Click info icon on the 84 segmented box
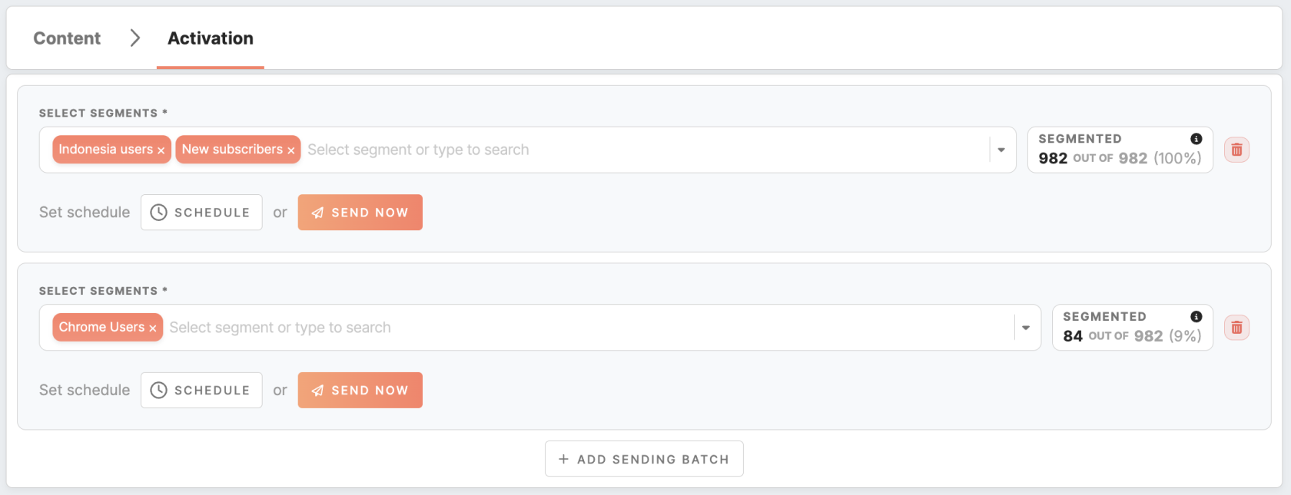Image resolution: width=1291 pixels, height=495 pixels. point(1196,317)
